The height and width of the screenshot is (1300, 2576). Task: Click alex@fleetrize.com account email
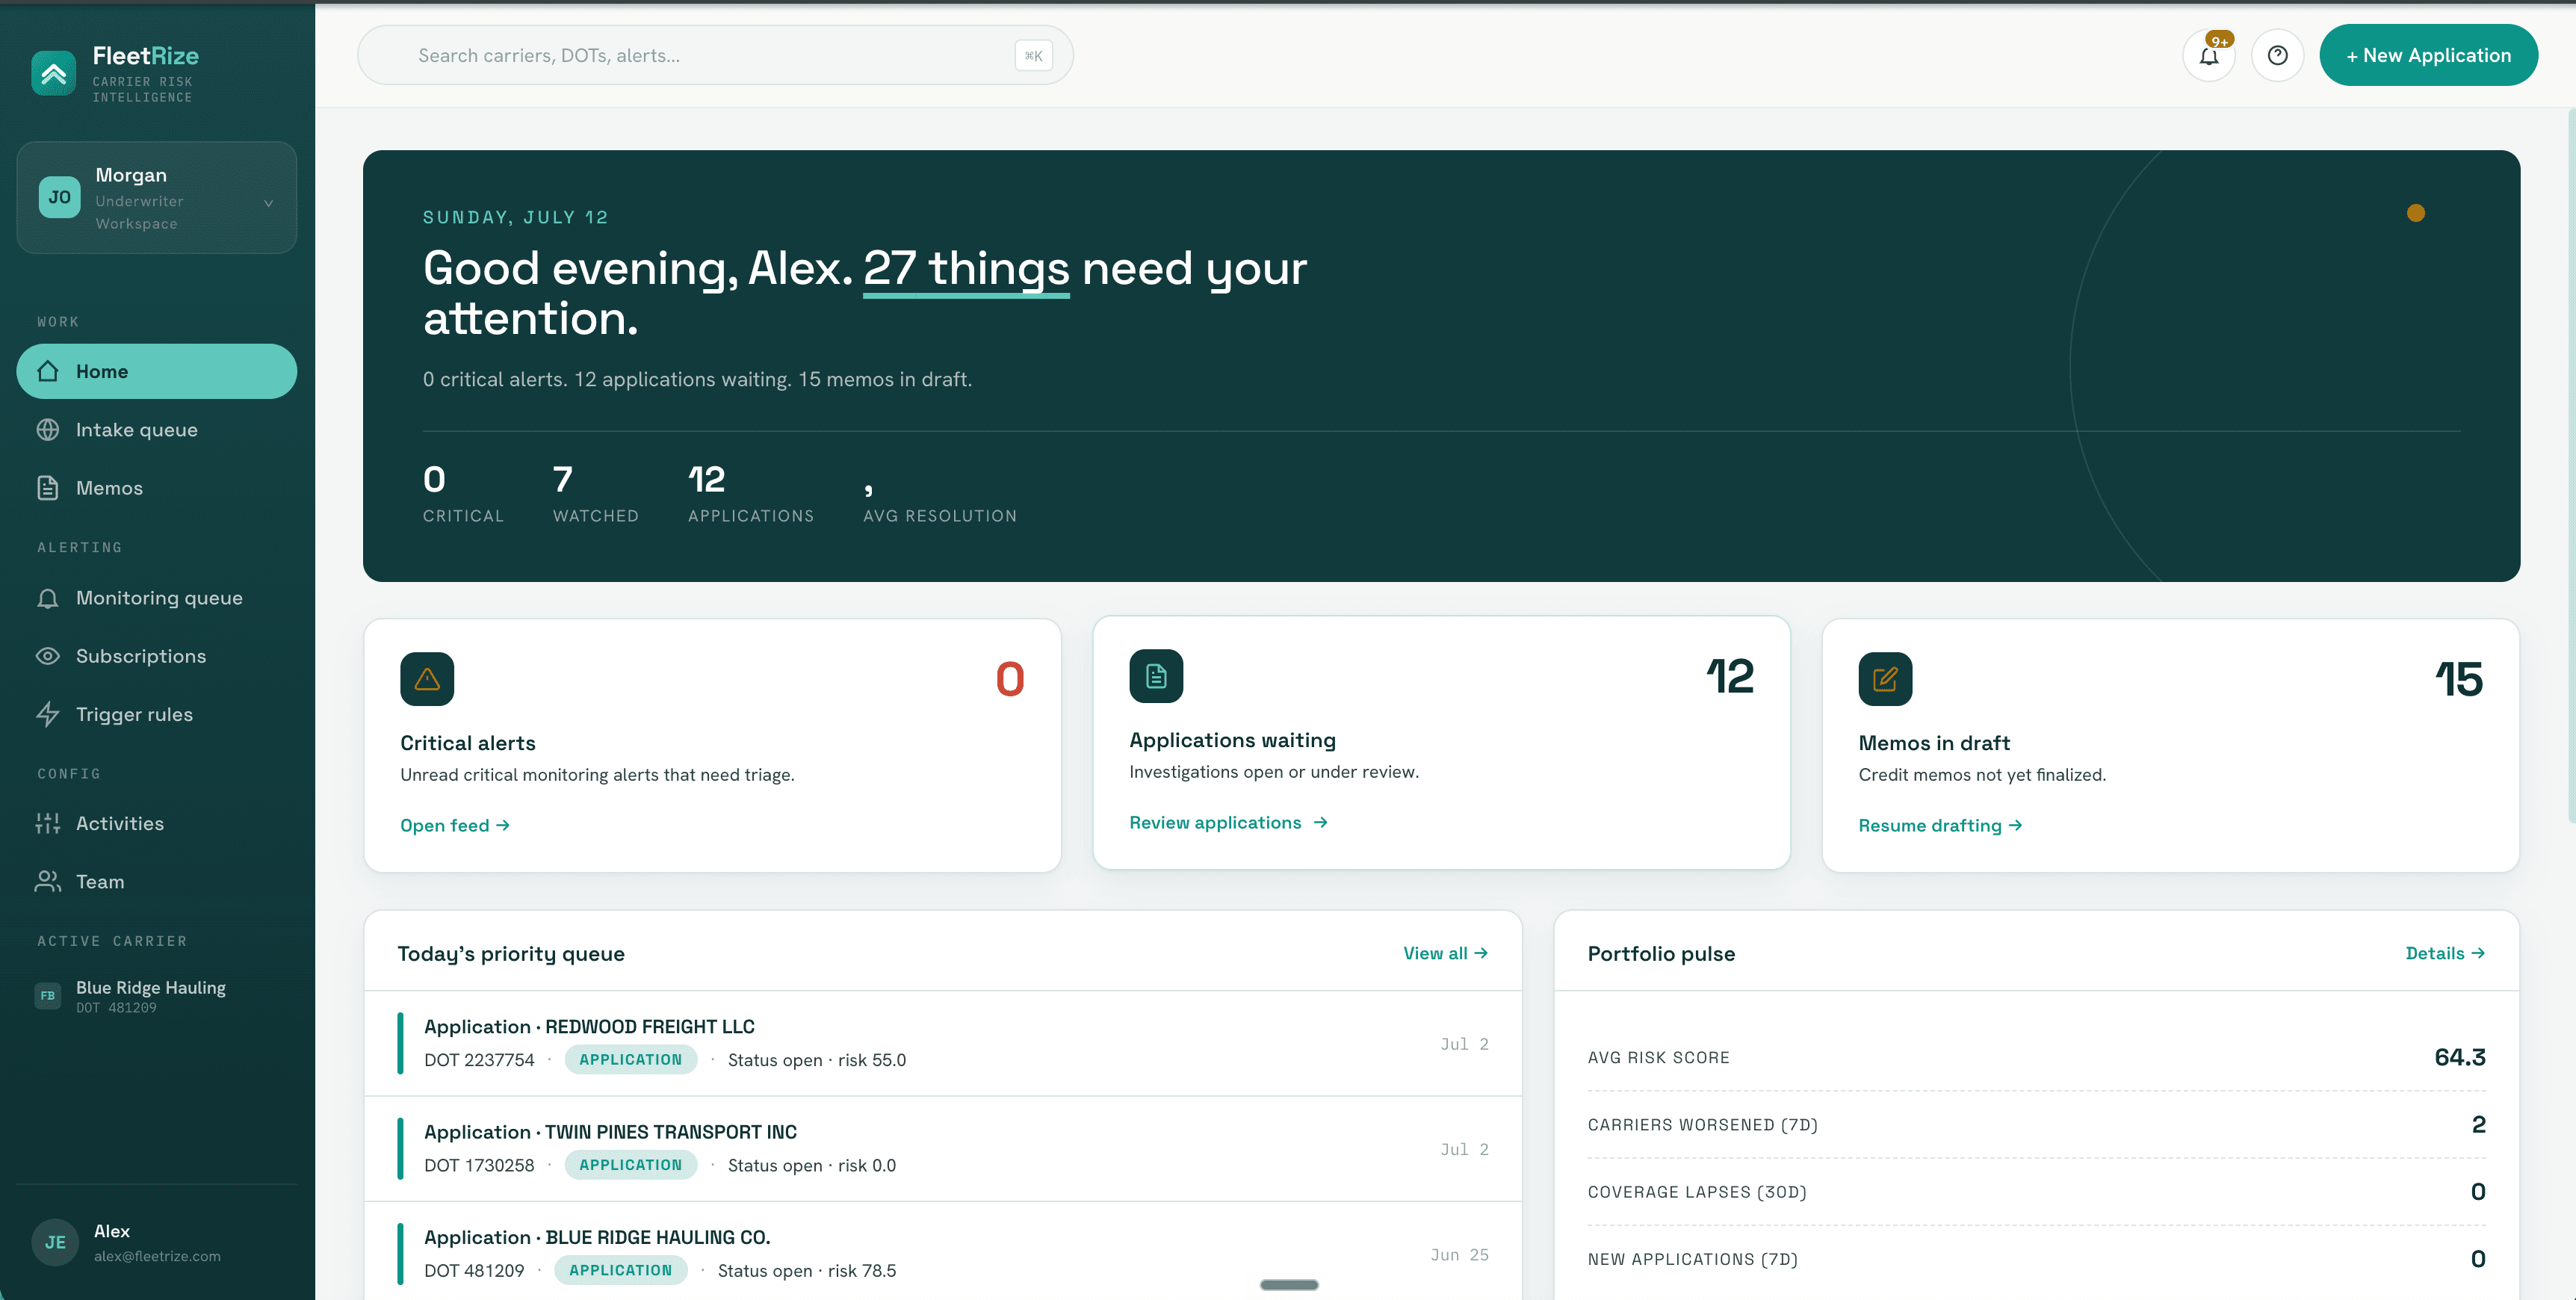157,1256
